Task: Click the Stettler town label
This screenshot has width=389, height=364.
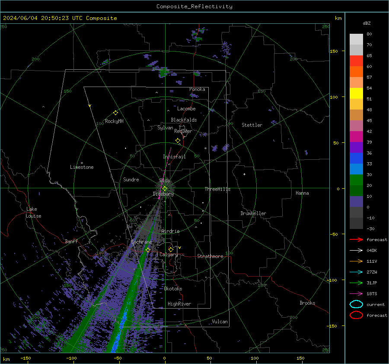Action: [252, 125]
